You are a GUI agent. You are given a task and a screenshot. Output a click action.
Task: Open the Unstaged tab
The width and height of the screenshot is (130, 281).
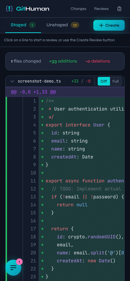coord(63,25)
